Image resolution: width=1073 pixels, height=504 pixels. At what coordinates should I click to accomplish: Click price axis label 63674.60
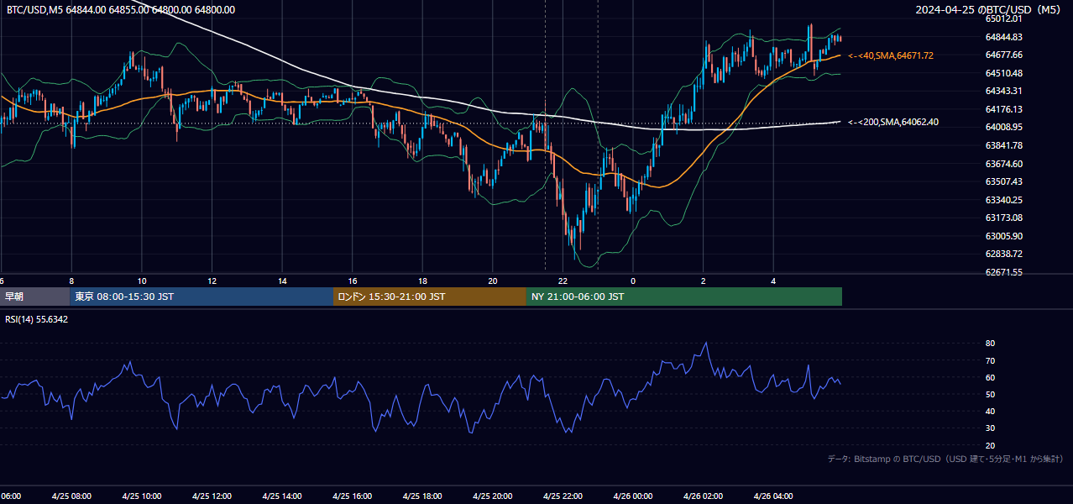click(x=1003, y=164)
